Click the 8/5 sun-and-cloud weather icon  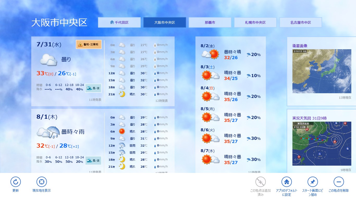(x=211, y=117)
